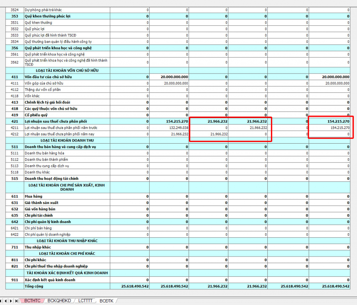Image resolution: width=357 pixels, height=305 pixels.
Task: Jump to last sheet using navigation arrow
Action: pyautogui.click(x=16, y=301)
